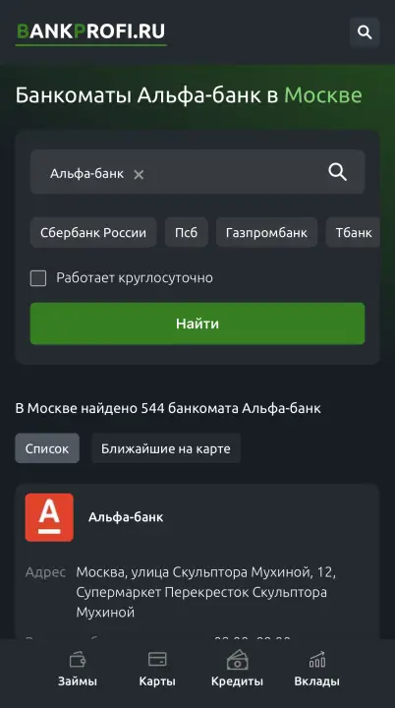Remove the Альфа-банк filter chip with the X
Image resolution: width=395 pixels, height=708 pixels.
[x=139, y=174]
